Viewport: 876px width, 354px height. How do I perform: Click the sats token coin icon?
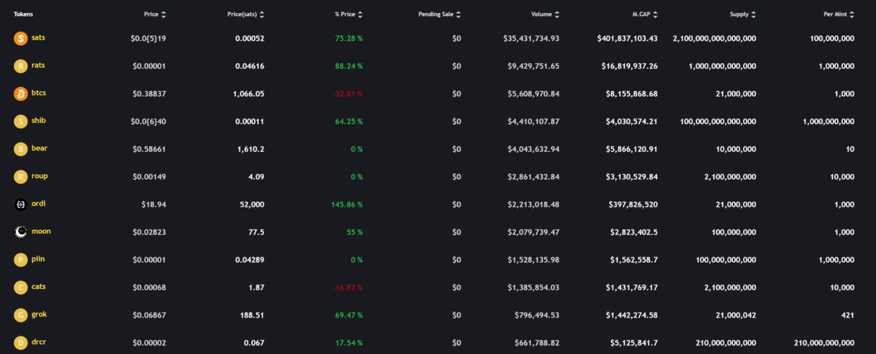tap(21, 38)
